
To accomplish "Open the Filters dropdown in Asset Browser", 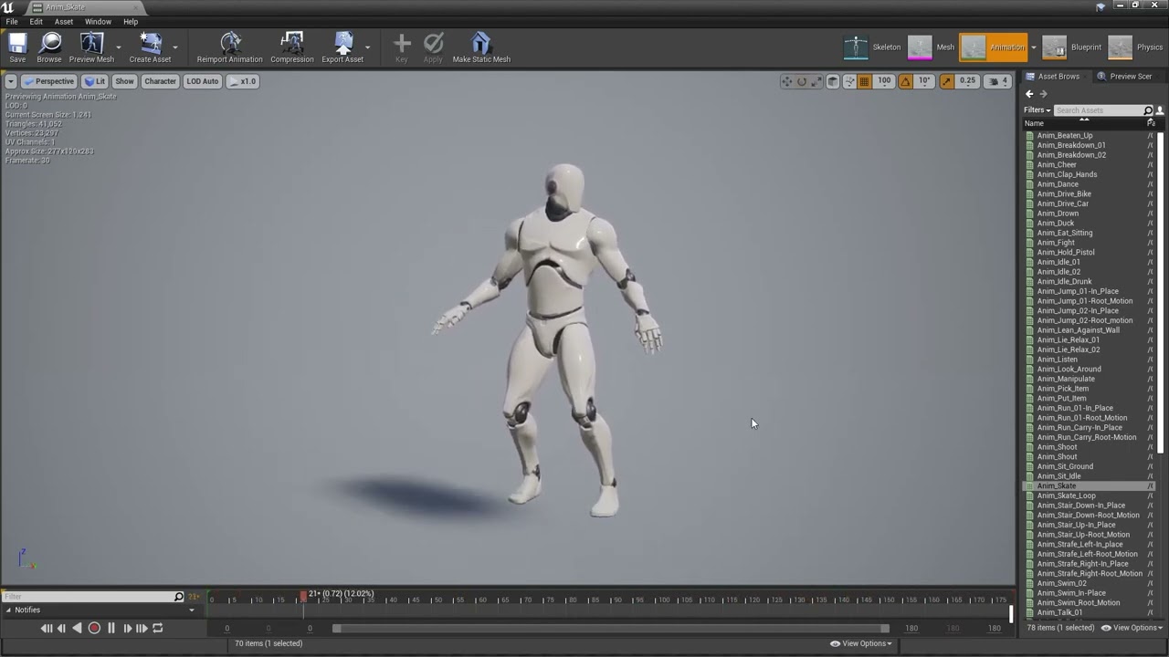I will click(1036, 110).
